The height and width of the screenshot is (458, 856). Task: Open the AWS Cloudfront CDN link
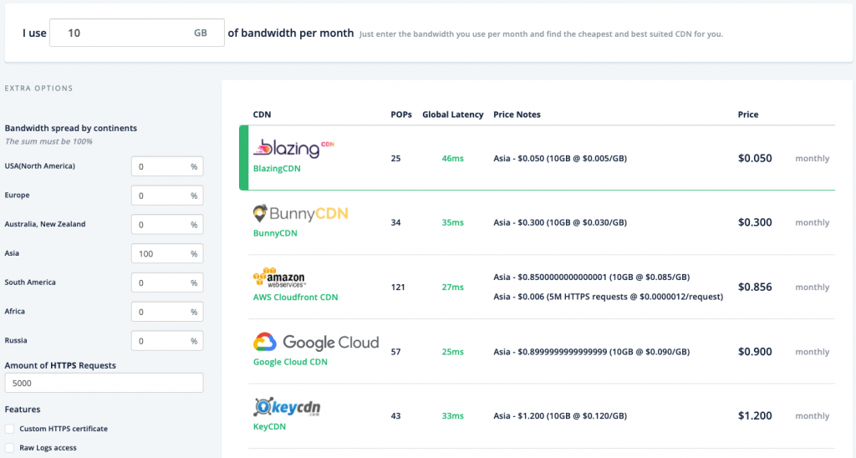295,297
